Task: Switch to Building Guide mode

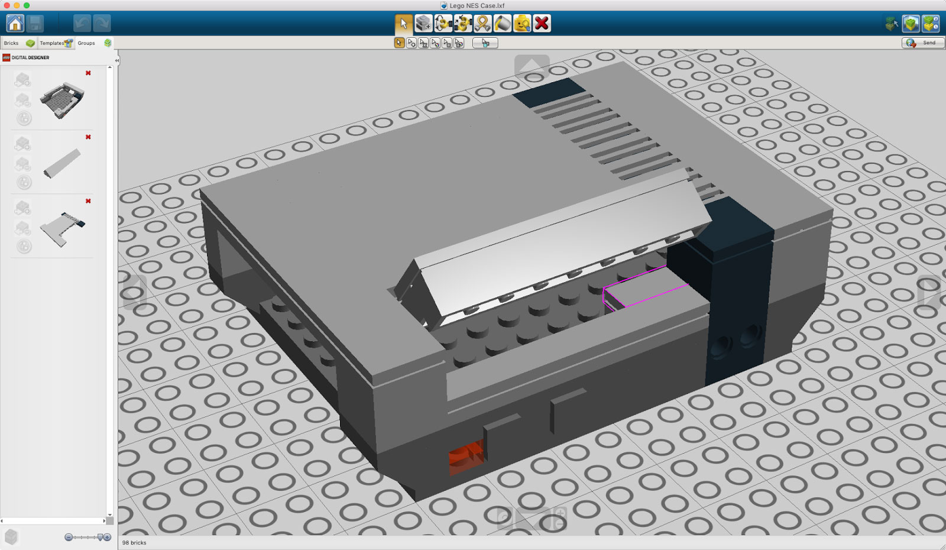Action: [931, 24]
